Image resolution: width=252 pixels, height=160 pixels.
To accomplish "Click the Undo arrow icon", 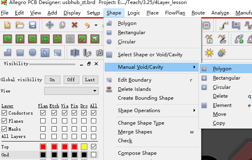I will tap(87, 25).
